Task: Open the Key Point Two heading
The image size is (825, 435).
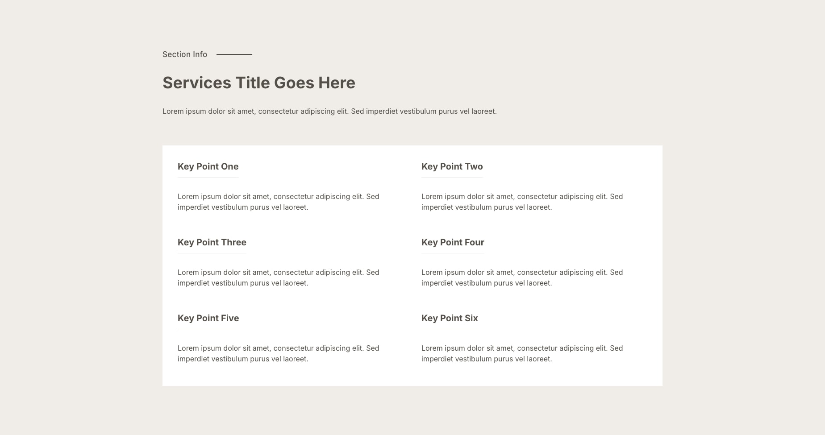Action: (452, 166)
